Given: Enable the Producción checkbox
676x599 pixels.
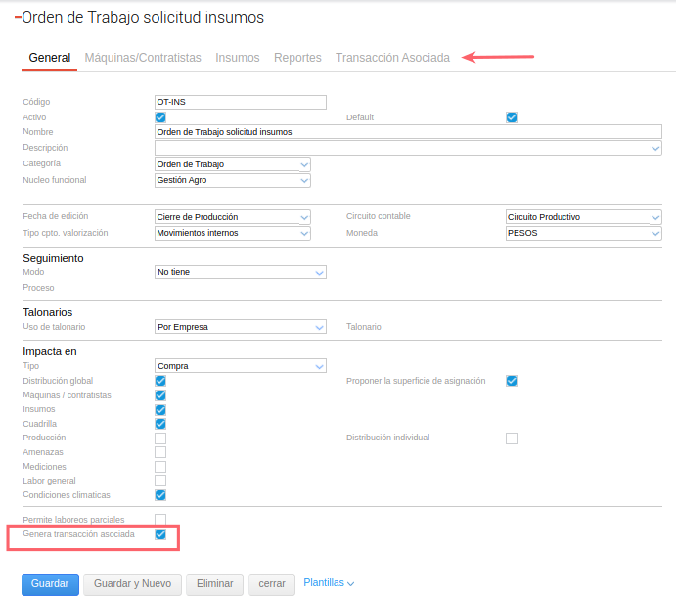Looking at the screenshot, I should pos(160,438).
